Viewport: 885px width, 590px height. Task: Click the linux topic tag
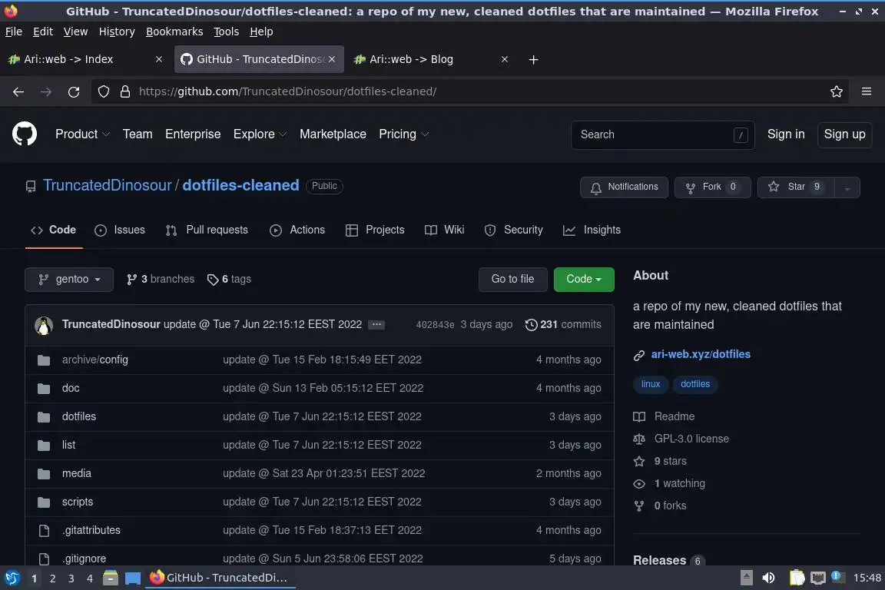[x=650, y=384]
